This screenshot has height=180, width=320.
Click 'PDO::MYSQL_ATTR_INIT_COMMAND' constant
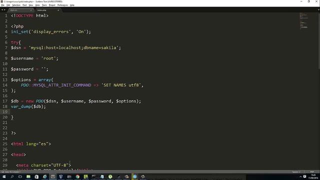[x=56, y=85]
